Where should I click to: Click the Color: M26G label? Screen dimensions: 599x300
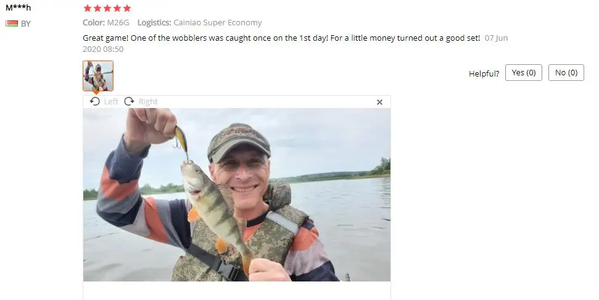click(106, 23)
